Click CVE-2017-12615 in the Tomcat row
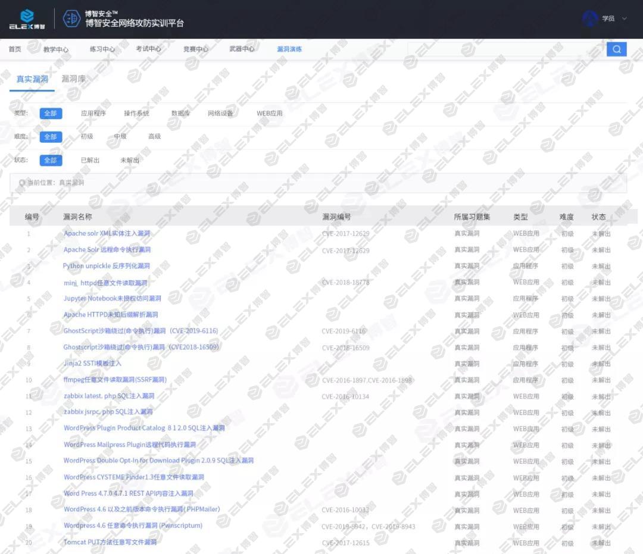This screenshot has height=554, width=643. (346, 543)
